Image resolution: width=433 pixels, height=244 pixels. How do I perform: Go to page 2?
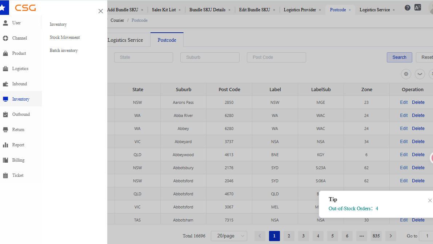click(x=289, y=236)
